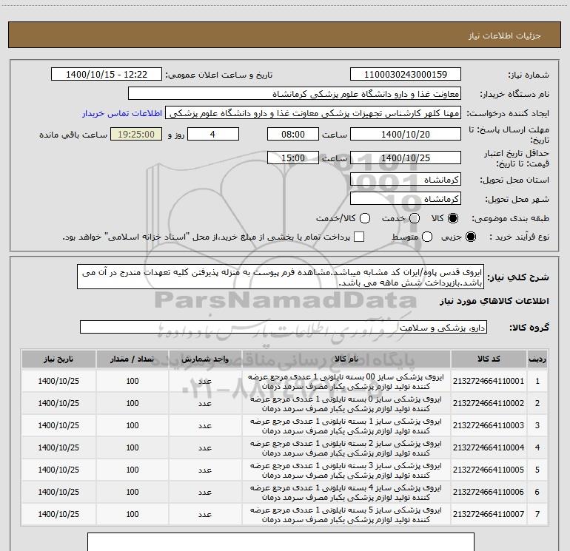The image size is (570, 551).
Task: Click the request creator field مهنا کلهر
Action: click(x=313, y=113)
